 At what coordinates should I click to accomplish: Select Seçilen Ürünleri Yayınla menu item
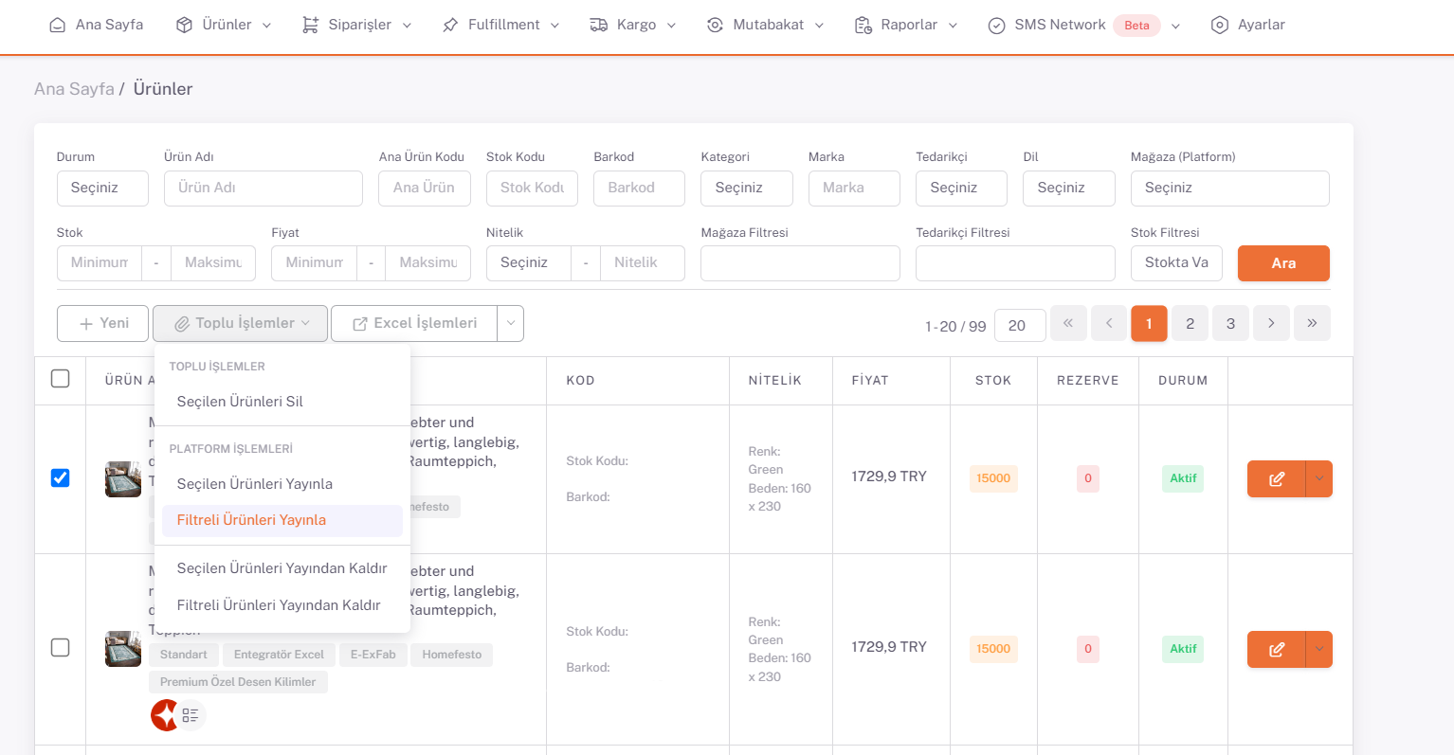[282, 484]
